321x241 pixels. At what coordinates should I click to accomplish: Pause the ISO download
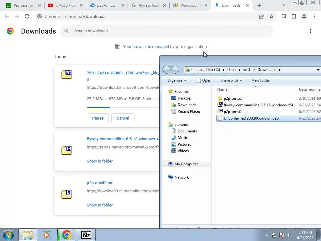(98, 118)
